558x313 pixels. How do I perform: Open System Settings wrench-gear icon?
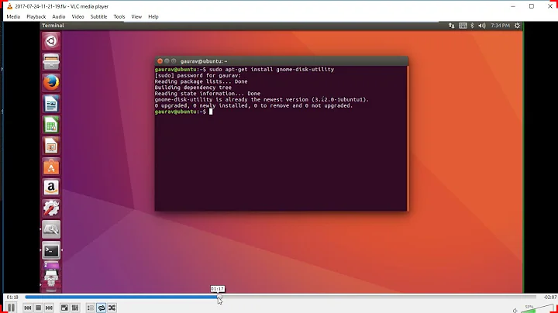[51, 208]
